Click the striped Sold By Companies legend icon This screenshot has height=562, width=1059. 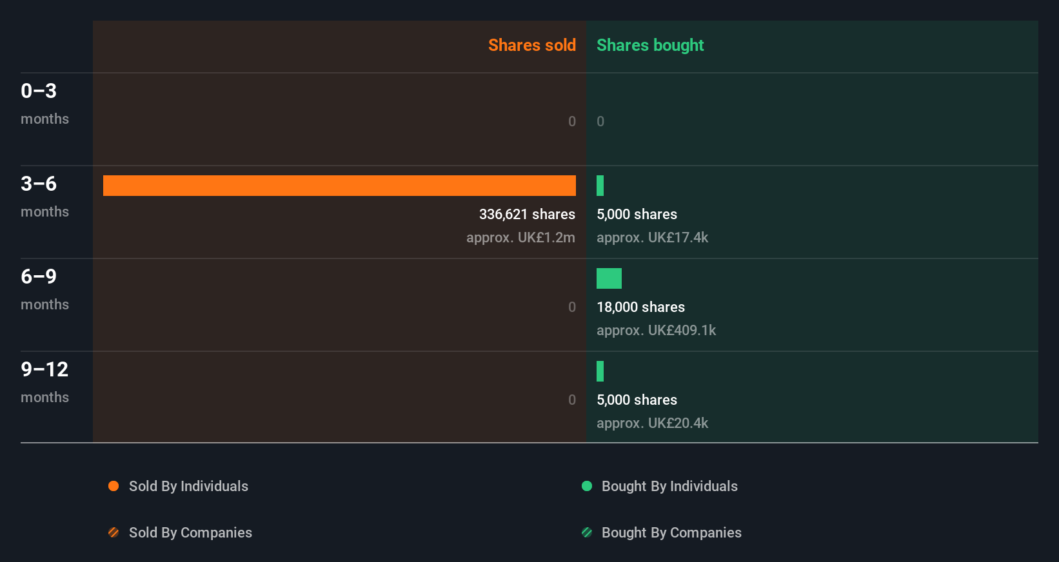tap(114, 532)
